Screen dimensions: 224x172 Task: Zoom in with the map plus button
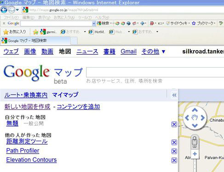195,154
